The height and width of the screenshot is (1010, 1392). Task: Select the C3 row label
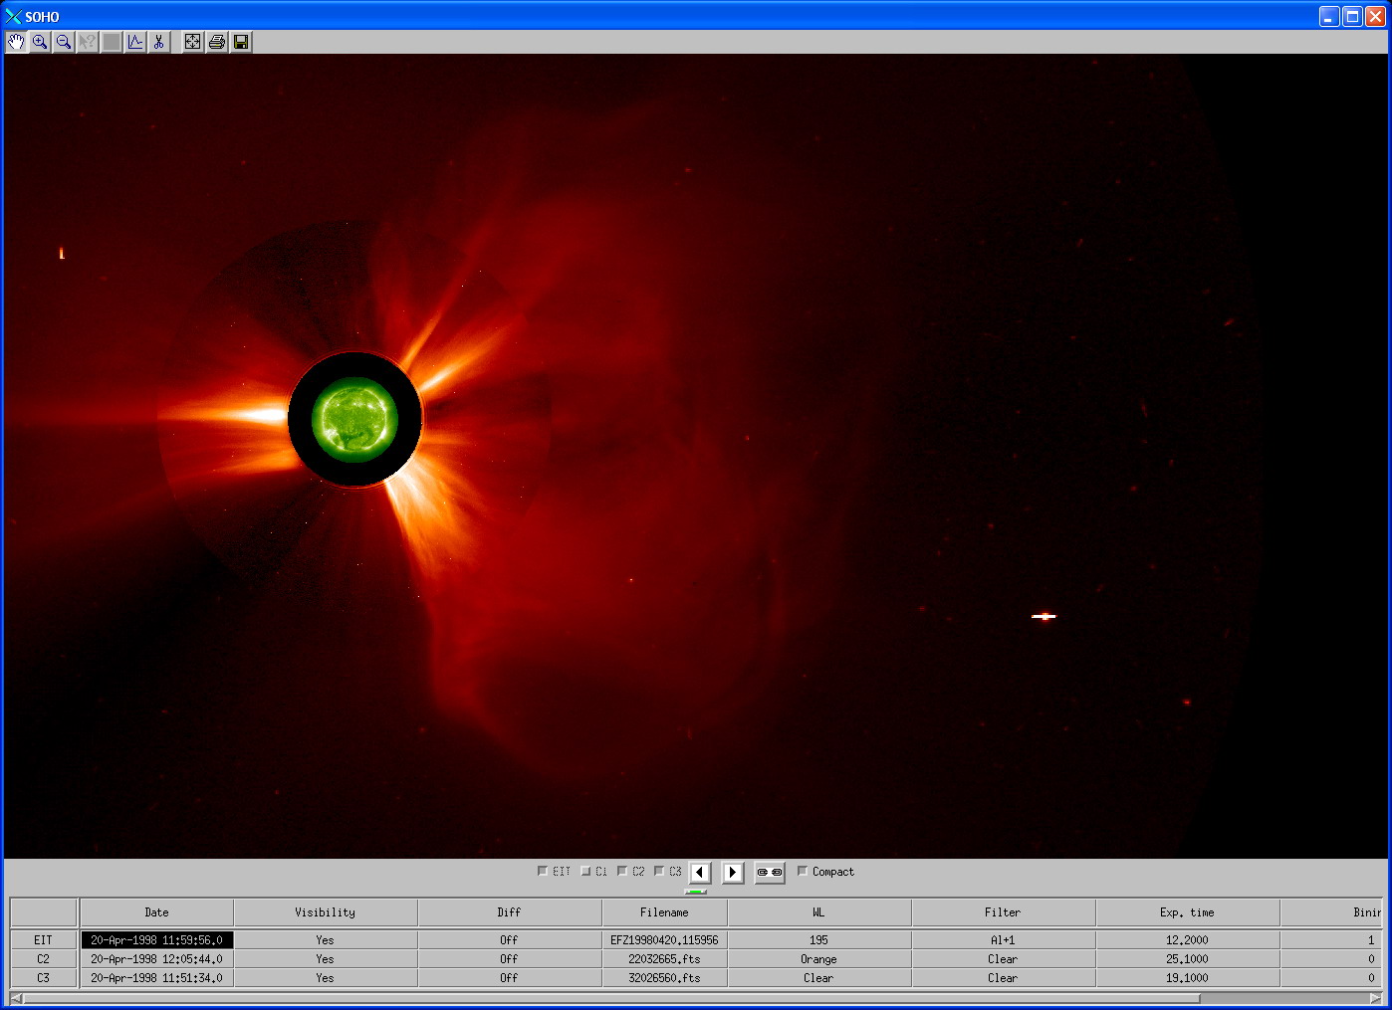tap(44, 978)
